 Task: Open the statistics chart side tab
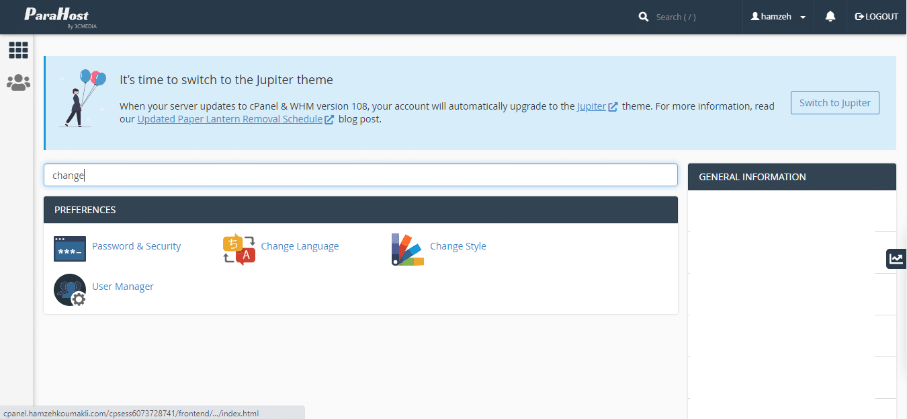[896, 258]
